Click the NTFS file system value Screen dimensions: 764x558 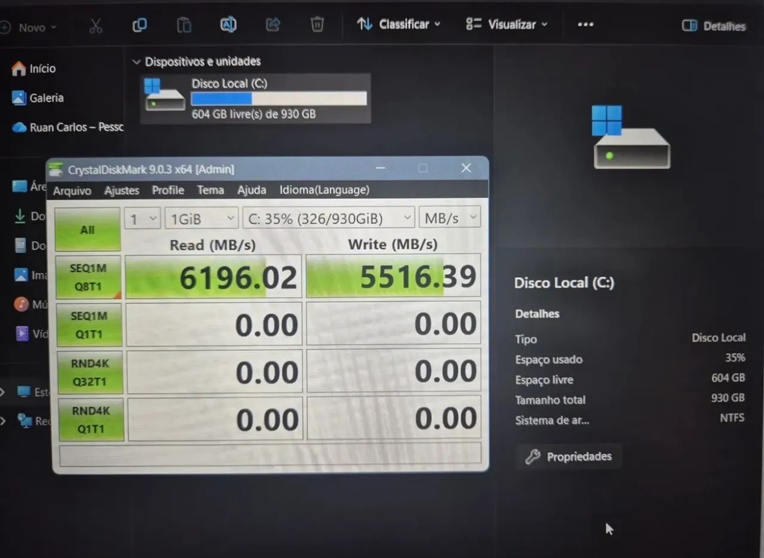[x=732, y=418]
